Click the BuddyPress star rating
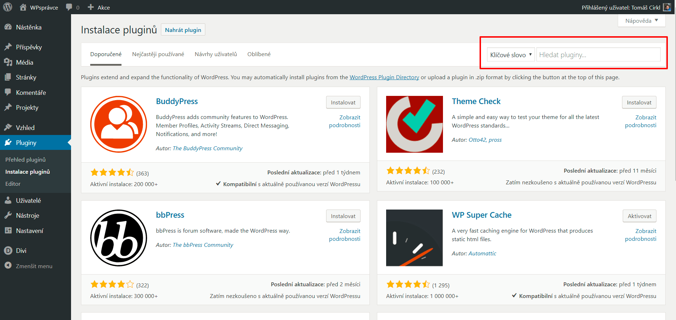This screenshot has height=320, width=676. tap(112, 173)
